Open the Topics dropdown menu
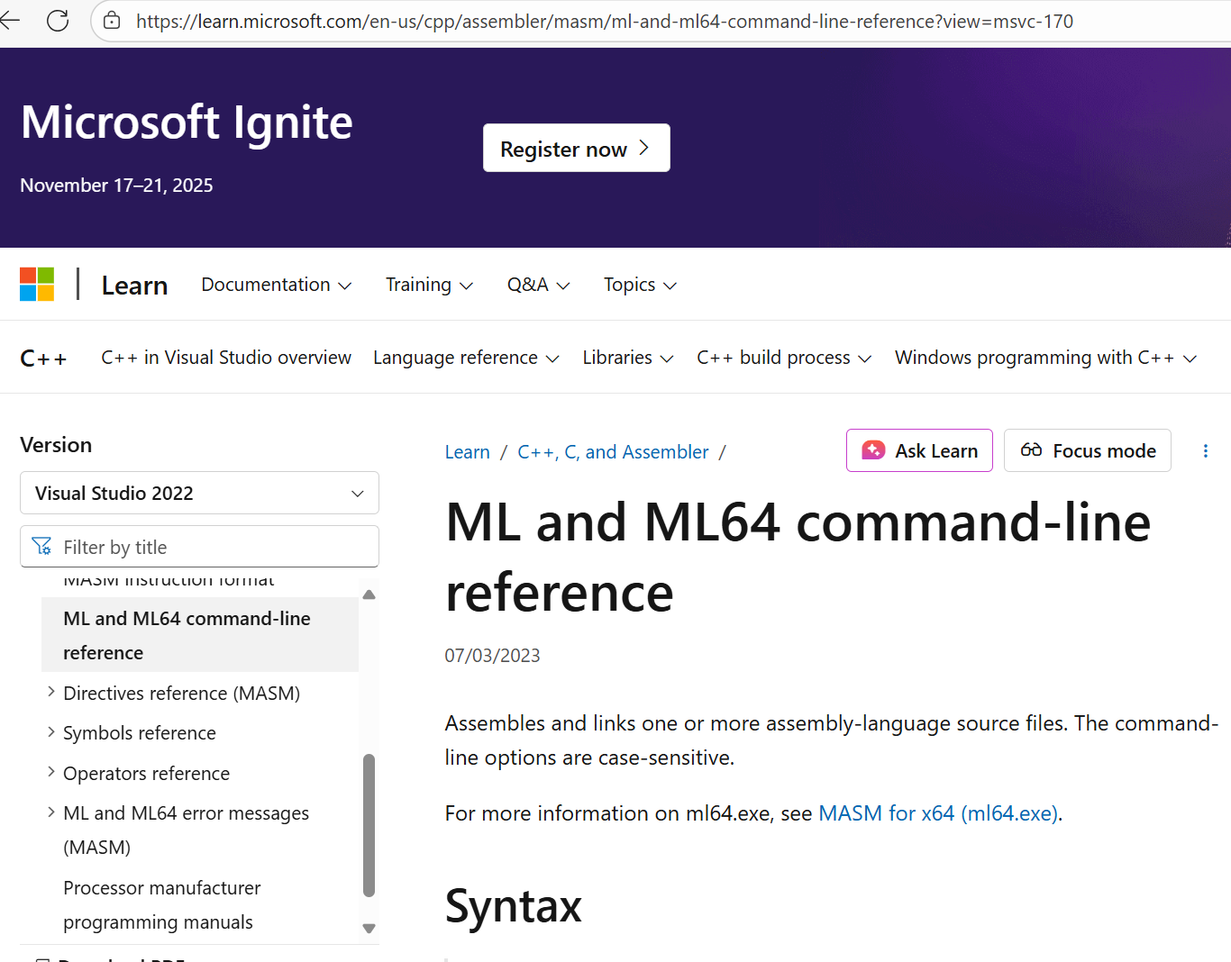The width and height of the screenshot is (1231, 962). [x=640, y=285]
